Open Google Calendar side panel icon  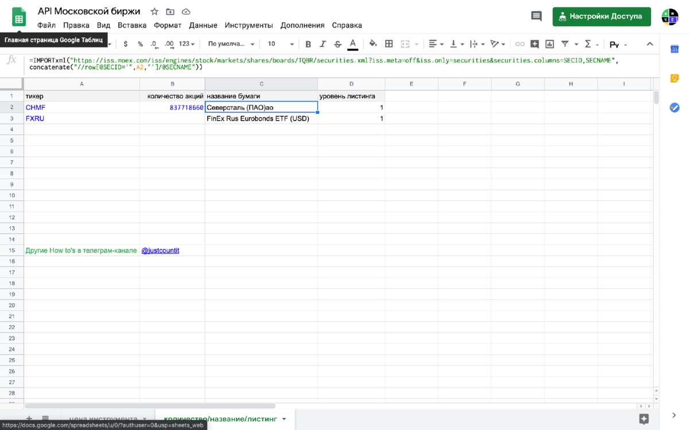pos(675,49)
